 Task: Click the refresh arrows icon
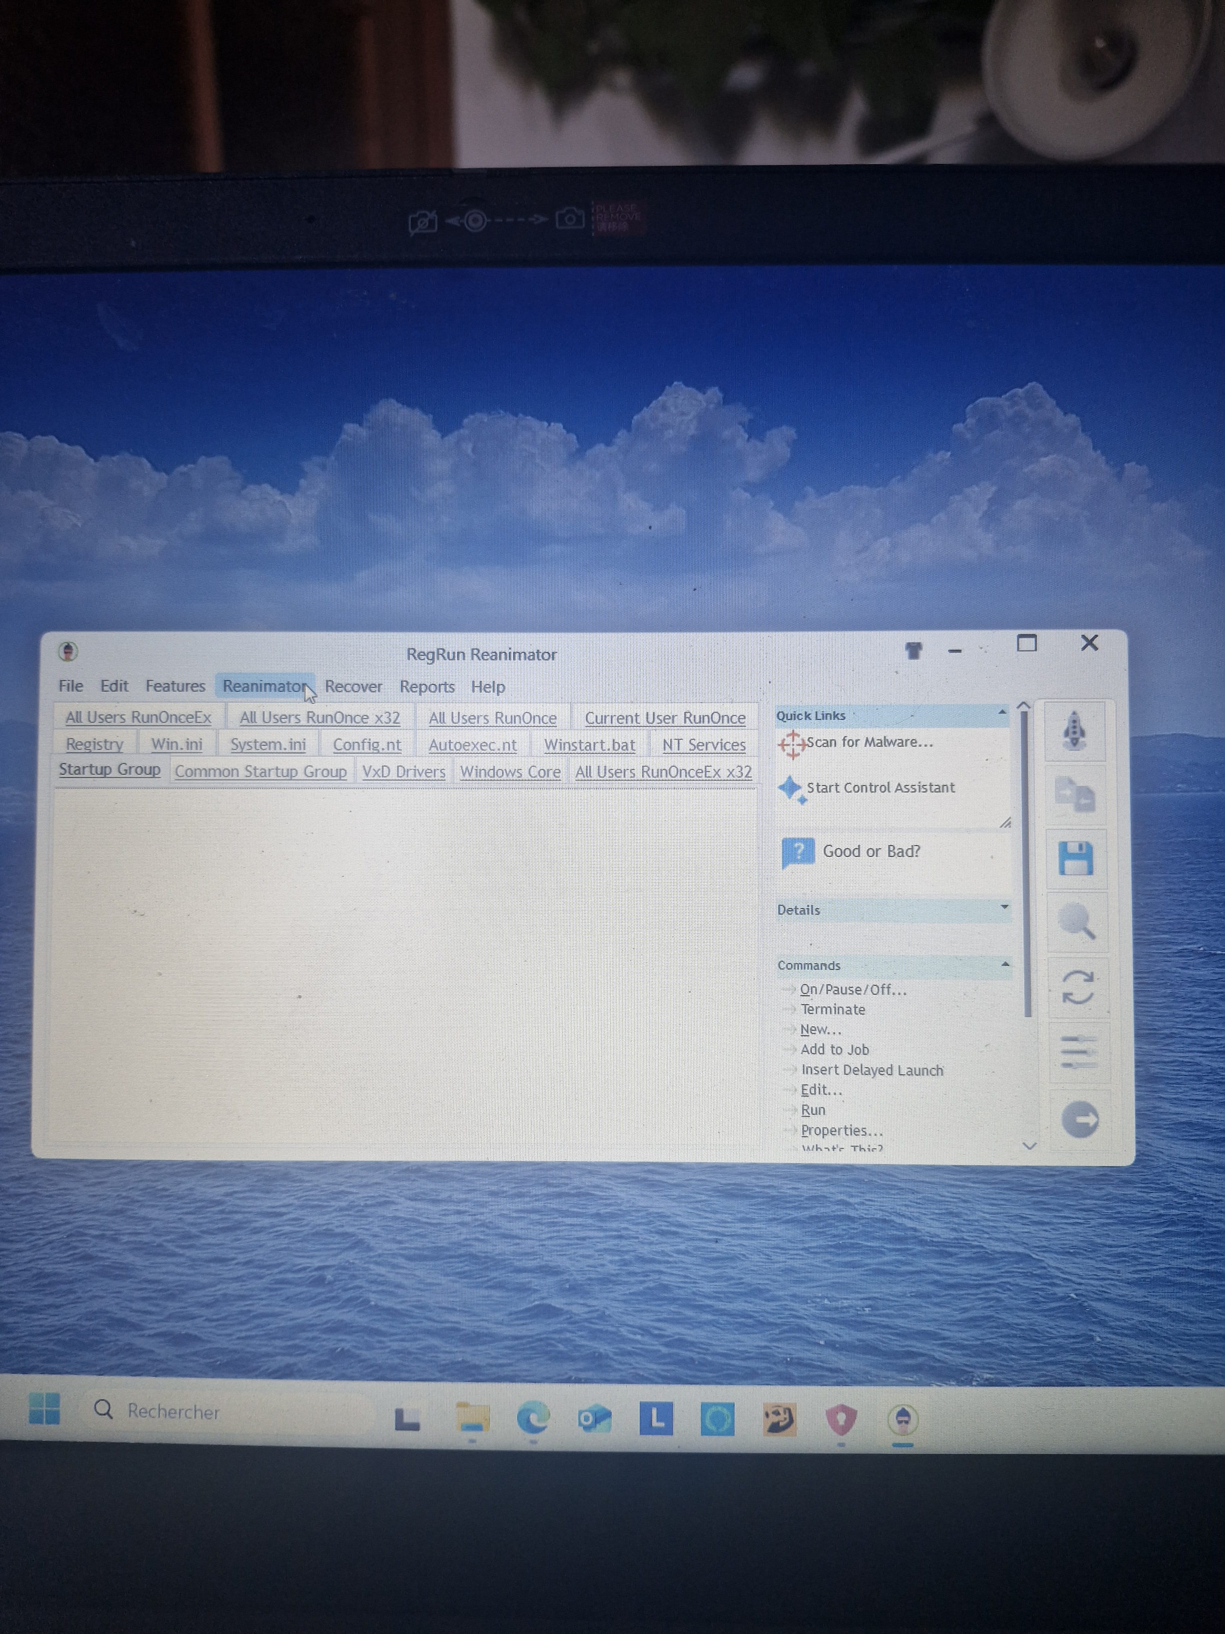[1077, 987]
